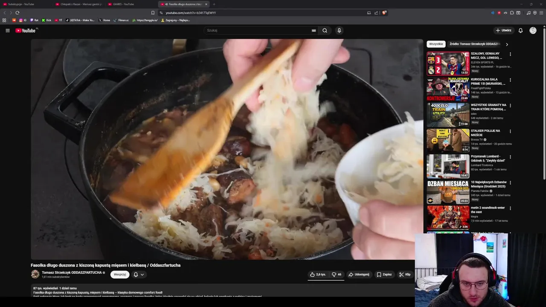Open the music note playlist icon
Viewport: 546px width, 307px height.
(529, 13)
